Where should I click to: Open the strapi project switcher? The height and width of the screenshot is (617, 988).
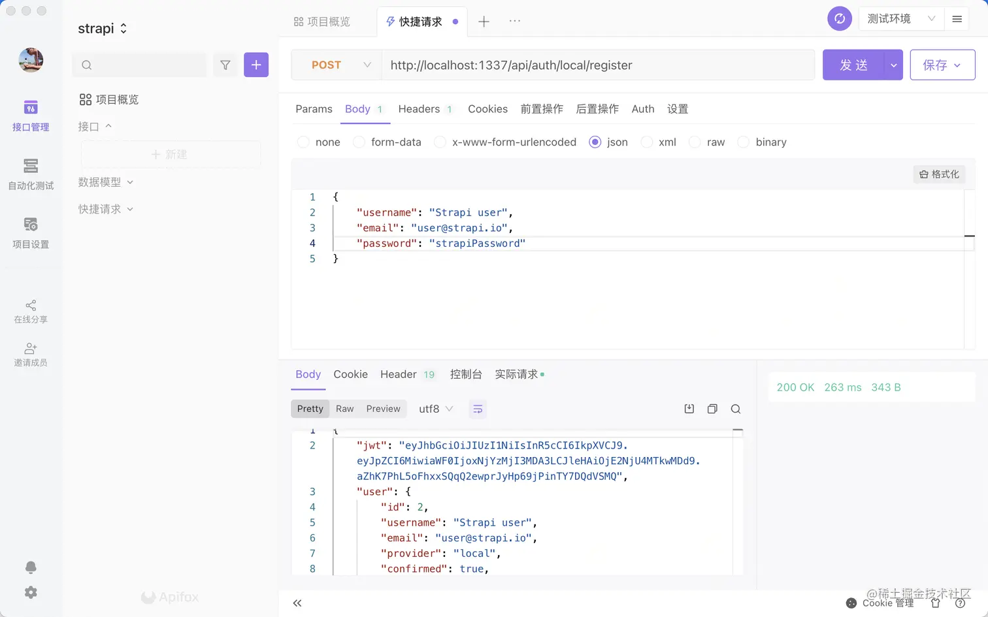[103, 28]
